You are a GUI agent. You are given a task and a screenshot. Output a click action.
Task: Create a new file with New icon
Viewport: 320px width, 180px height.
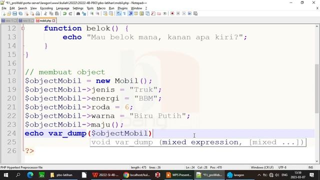pos(3,13)
